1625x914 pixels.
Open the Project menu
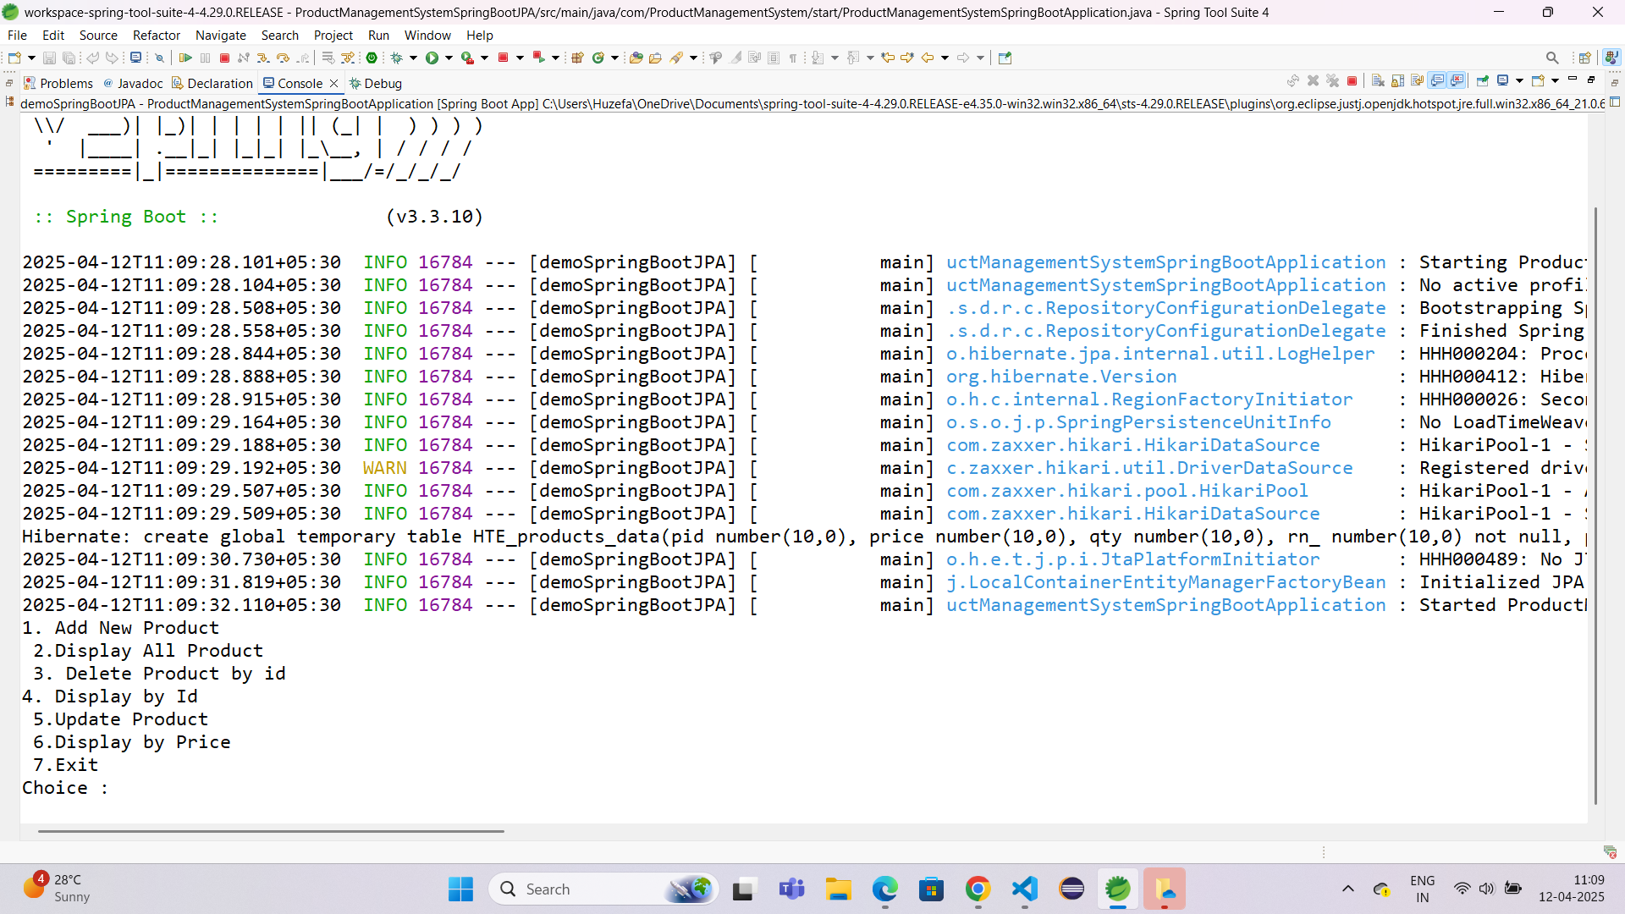[x=333, y=35]
